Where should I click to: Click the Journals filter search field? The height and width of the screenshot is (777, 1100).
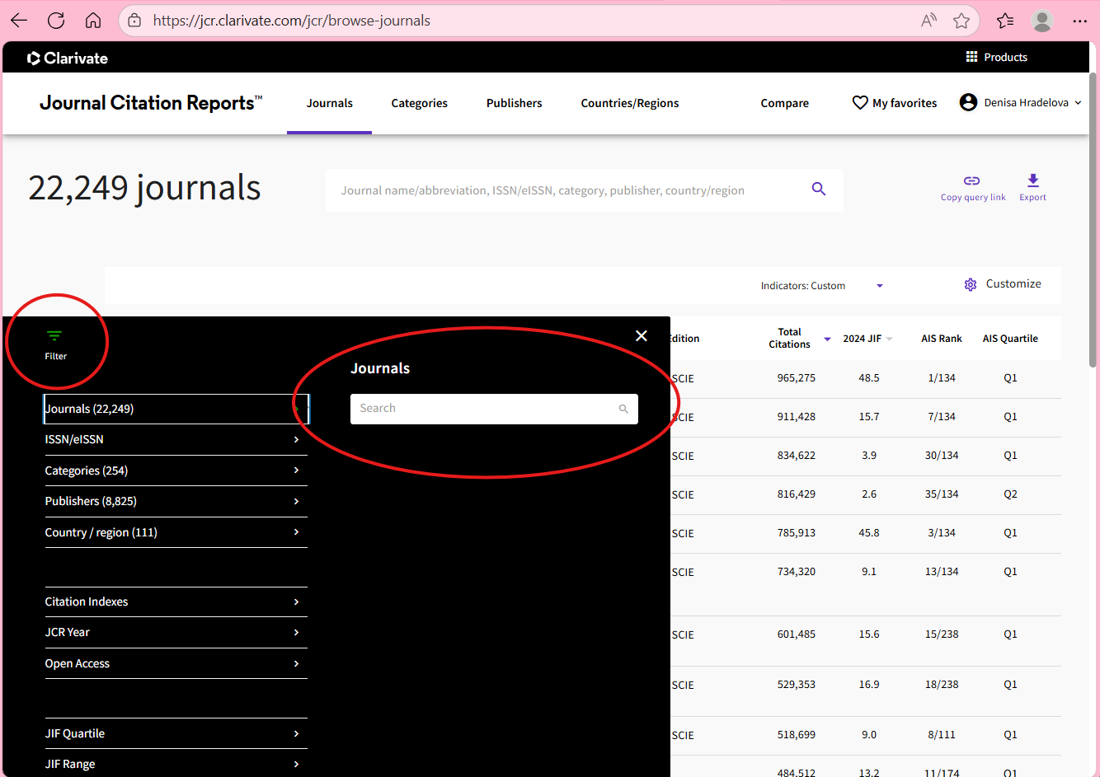click(487, 409)
